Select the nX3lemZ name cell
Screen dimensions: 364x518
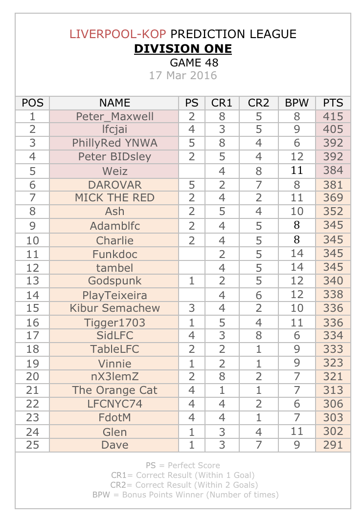[114, 377]
